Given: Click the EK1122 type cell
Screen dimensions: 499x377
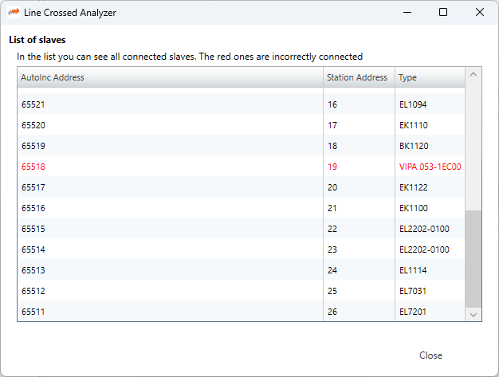Looking at the screenshot, I should pos(414,188).
